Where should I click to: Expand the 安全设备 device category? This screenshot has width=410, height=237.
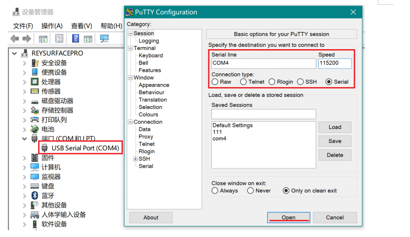pyautogui.click(x=25, y=63)
